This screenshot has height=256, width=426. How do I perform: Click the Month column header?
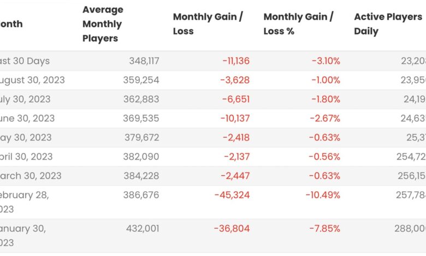[x=12, y=24]
